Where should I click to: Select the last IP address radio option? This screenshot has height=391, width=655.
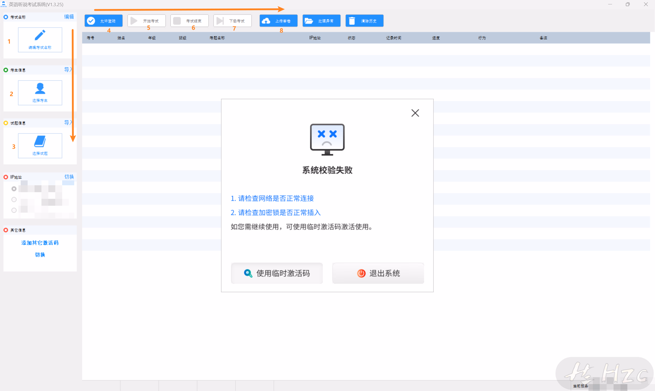[14, 210]
